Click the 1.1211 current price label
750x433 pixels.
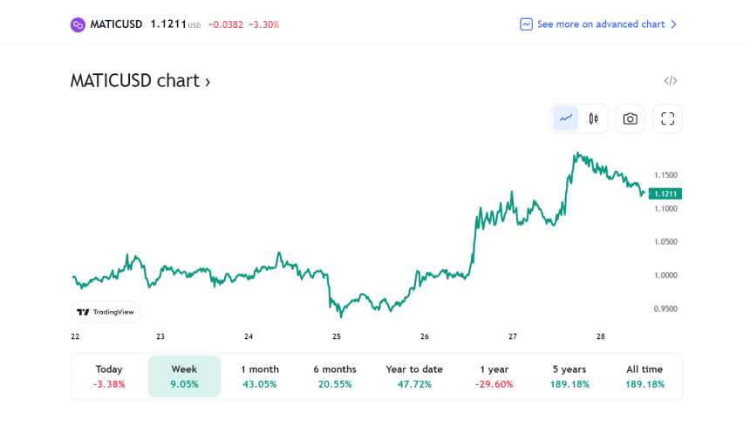[x=666, y=193]
